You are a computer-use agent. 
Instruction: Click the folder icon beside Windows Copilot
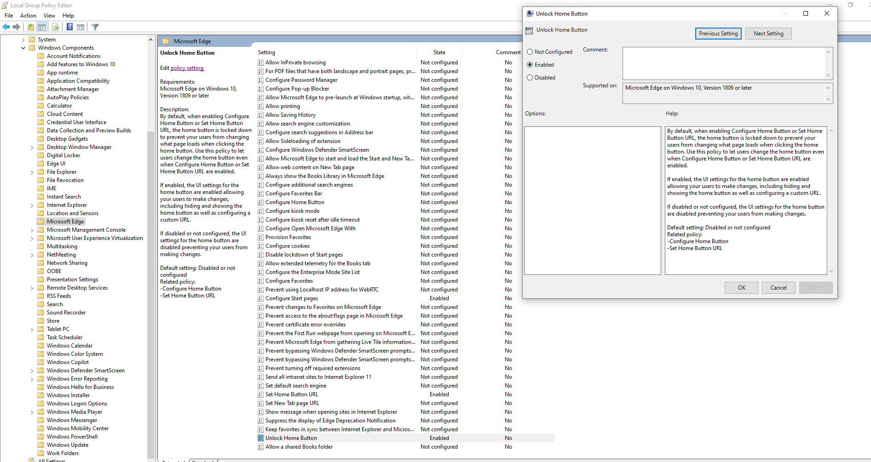tap(40, 362)
